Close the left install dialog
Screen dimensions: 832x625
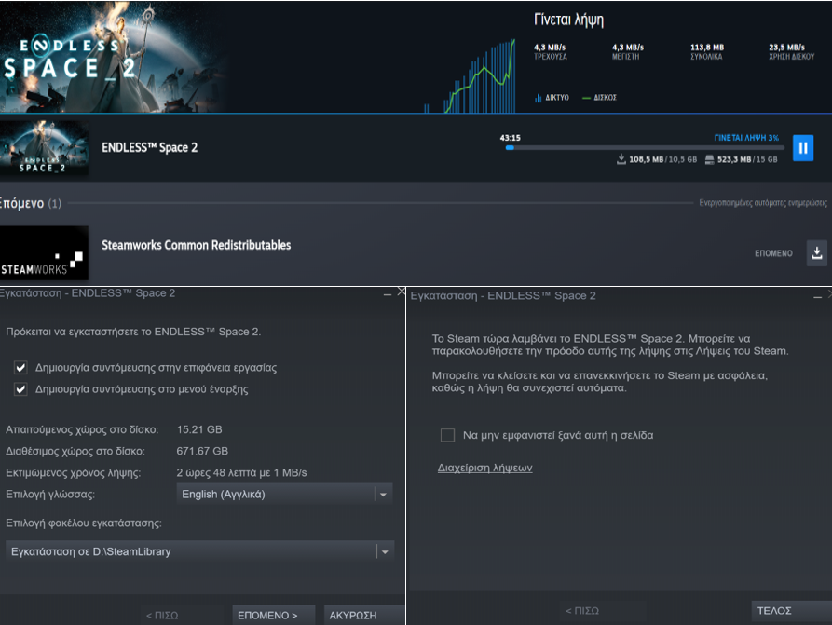[x=402, y=292]
